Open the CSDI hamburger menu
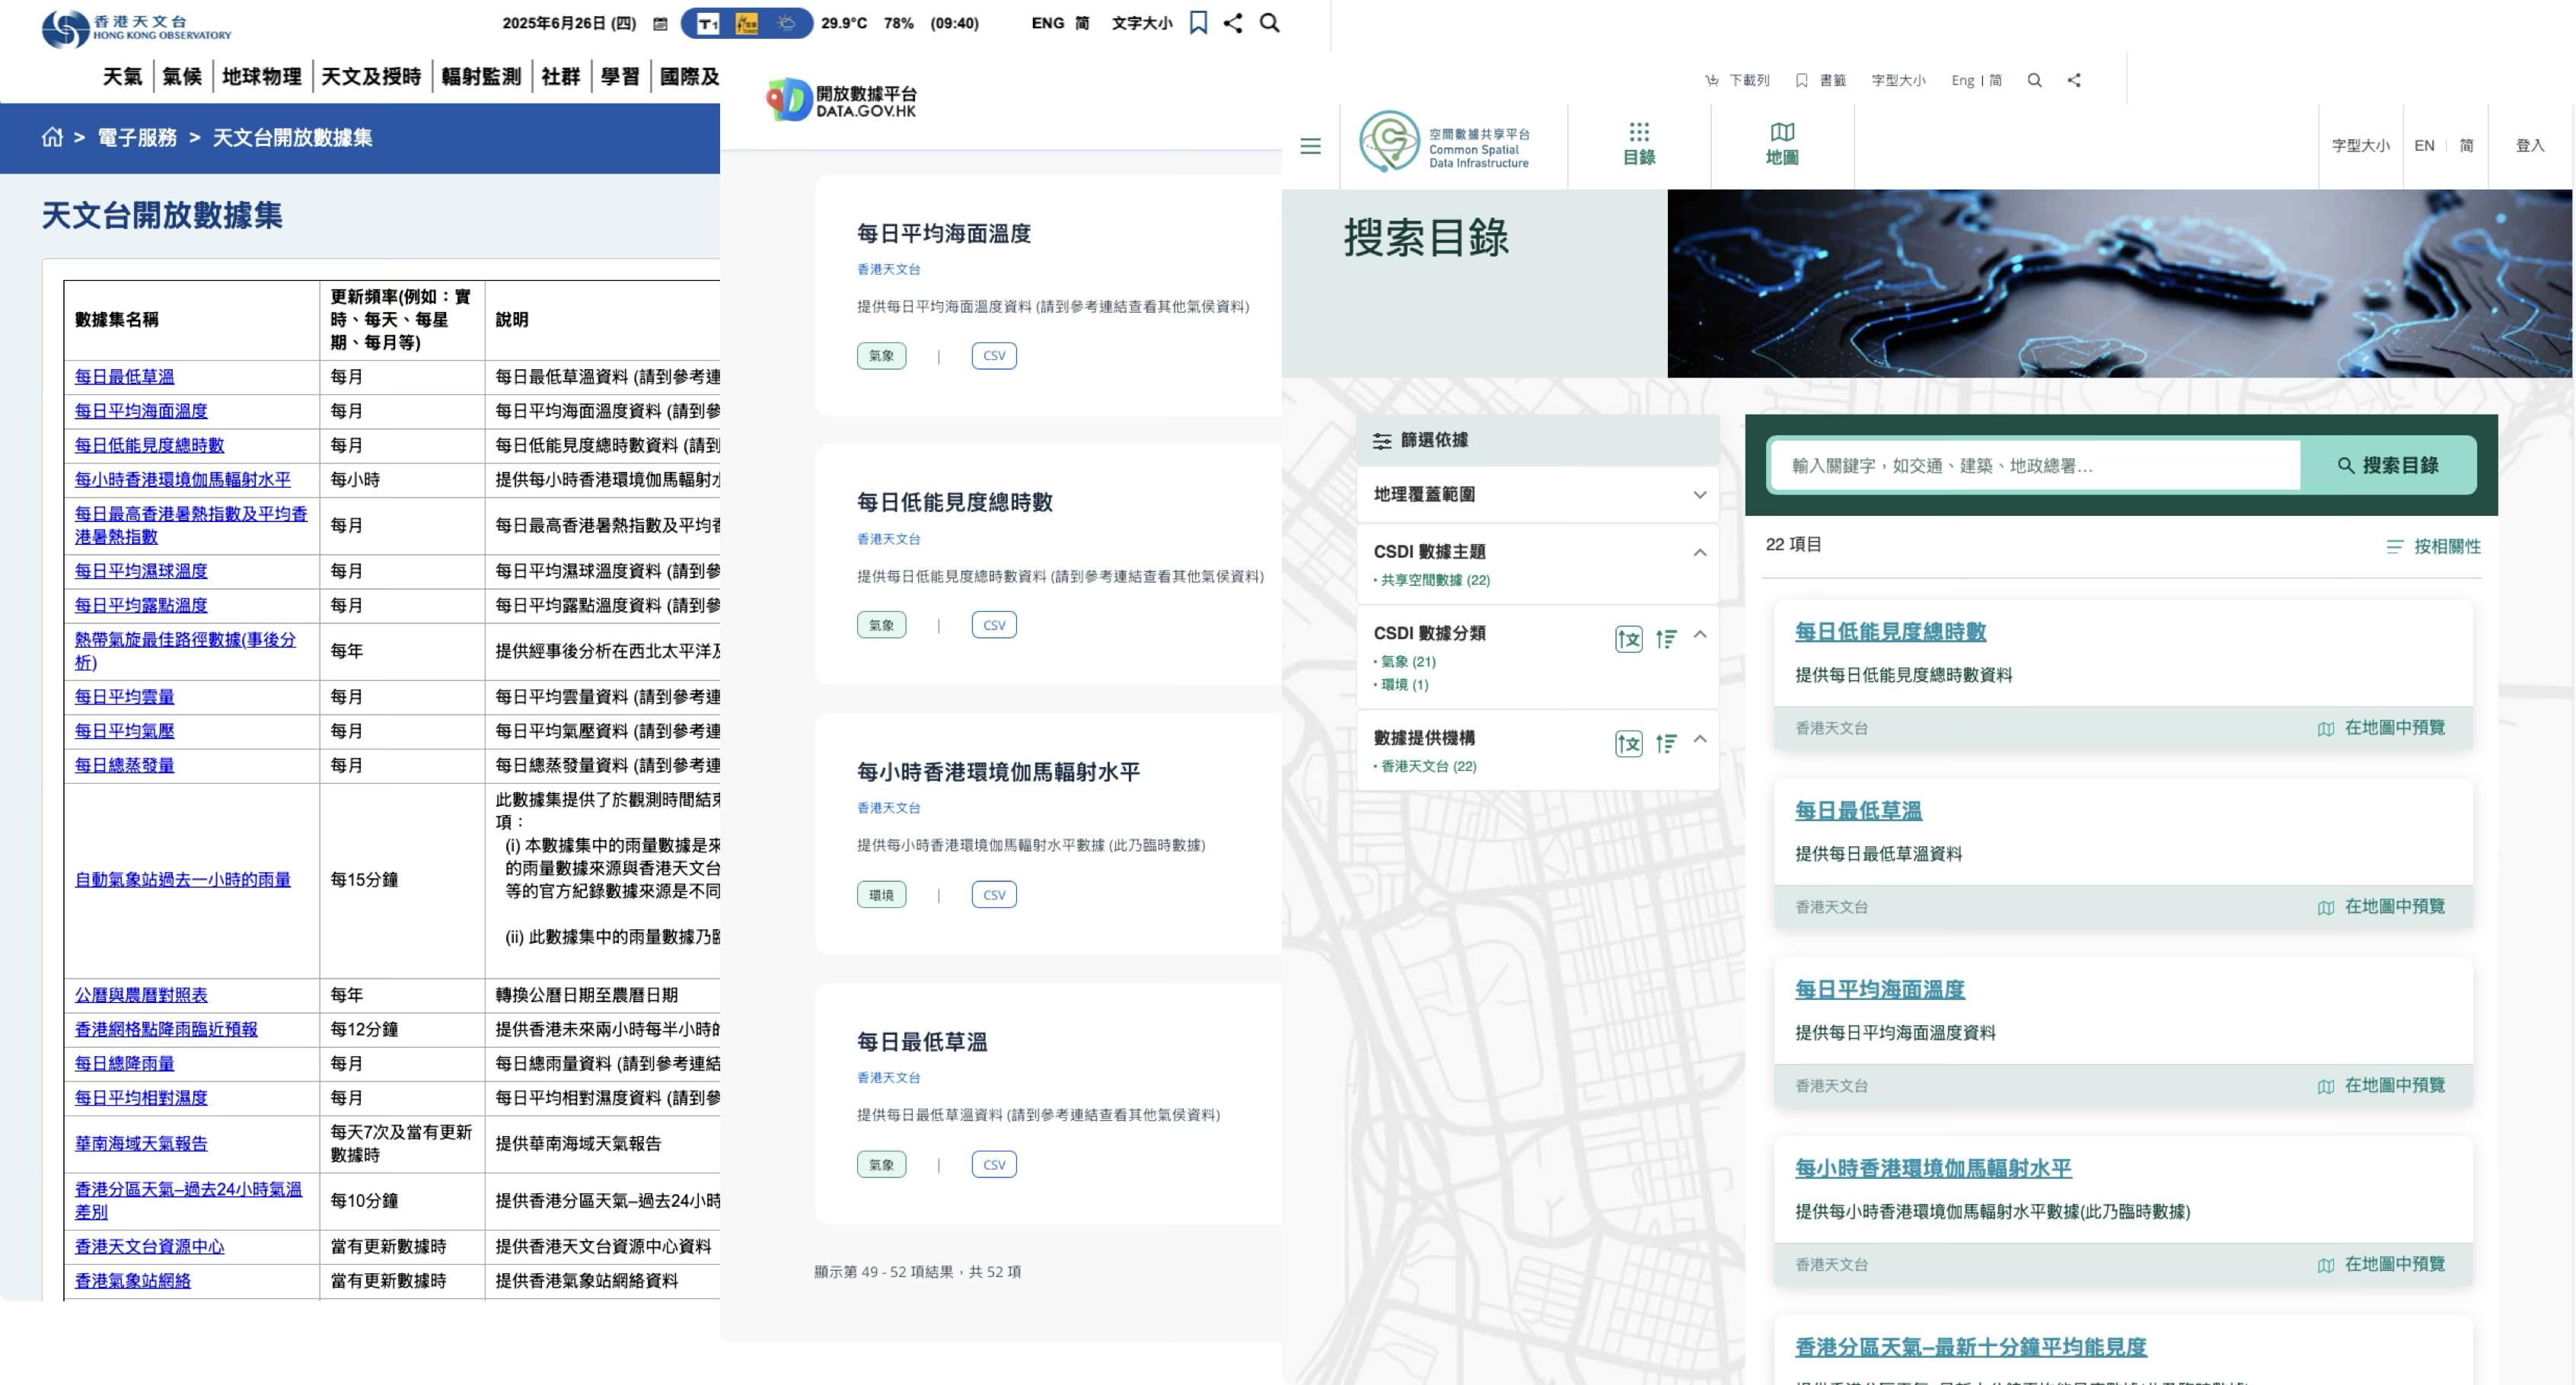This screenshot has height=1385, width=2576. (1310, 146)
